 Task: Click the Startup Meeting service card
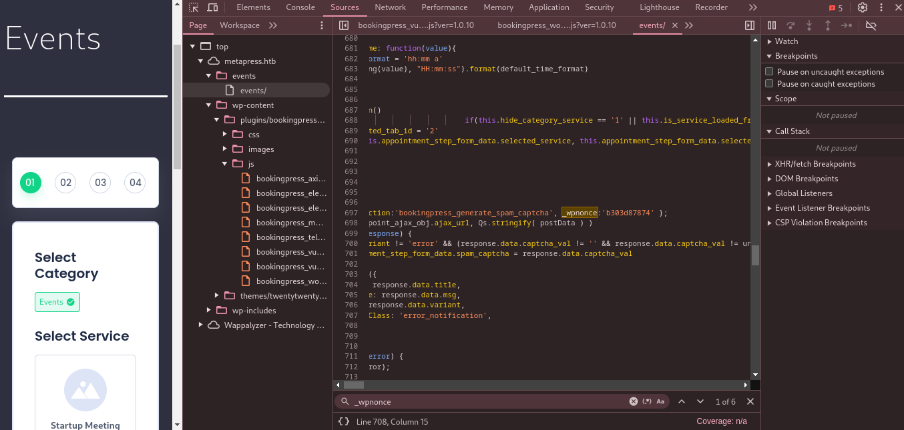[85, 392]
